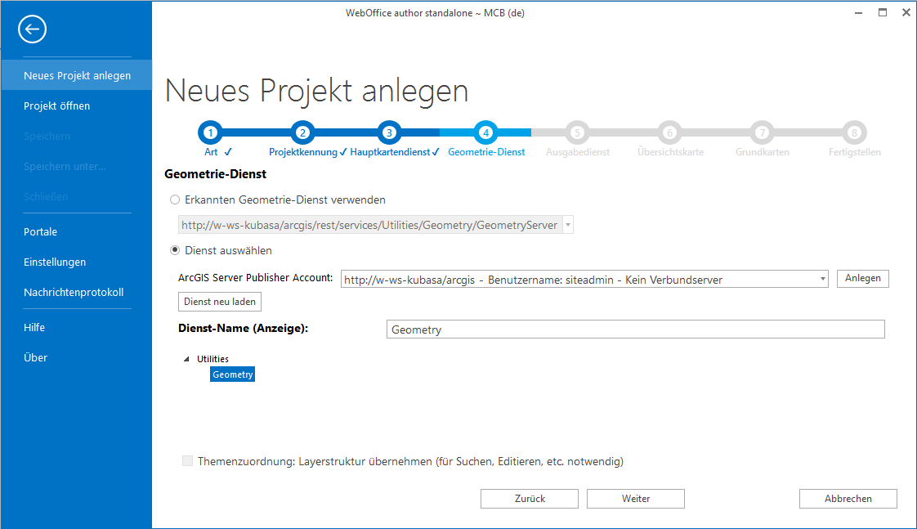Screen dimensions: 917x529
Task: Click the Weiter button
Action: coord(635,498)
